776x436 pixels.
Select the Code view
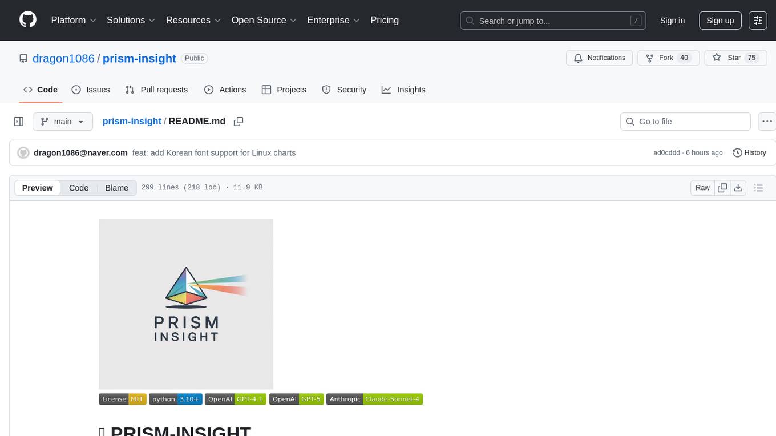(79, 188)
